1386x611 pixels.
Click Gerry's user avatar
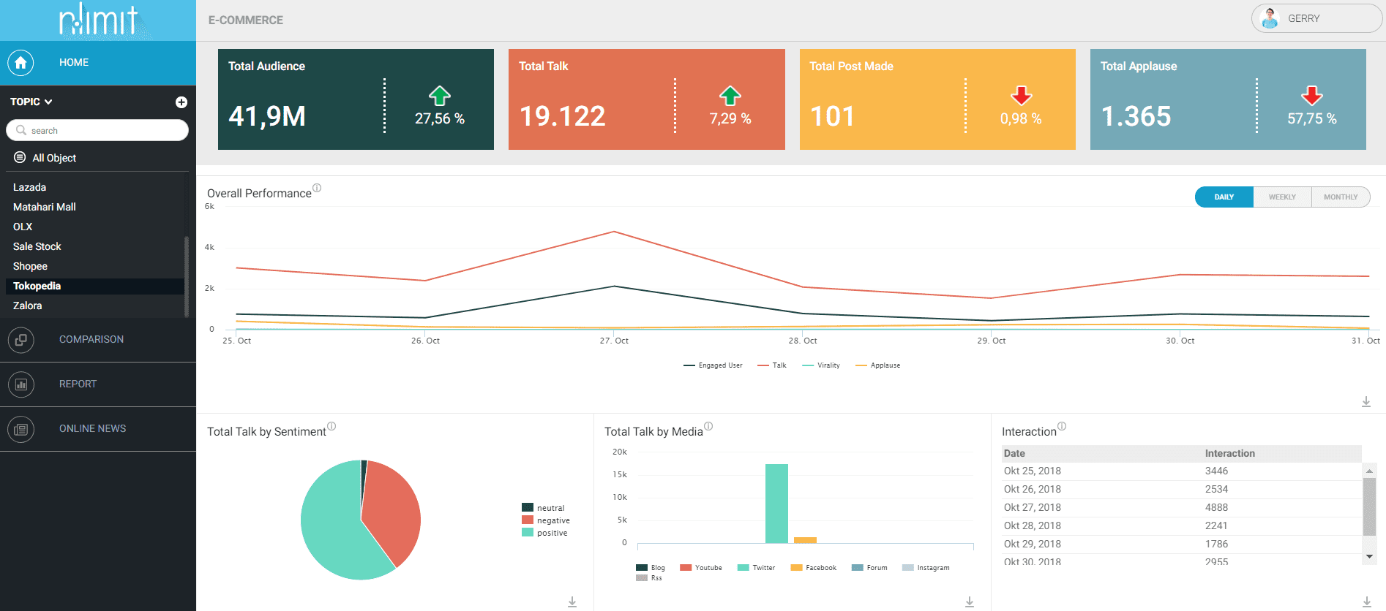(1270, 18)
